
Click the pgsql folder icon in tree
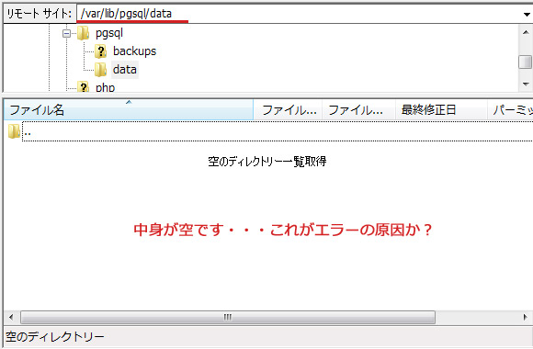point(83,33)
